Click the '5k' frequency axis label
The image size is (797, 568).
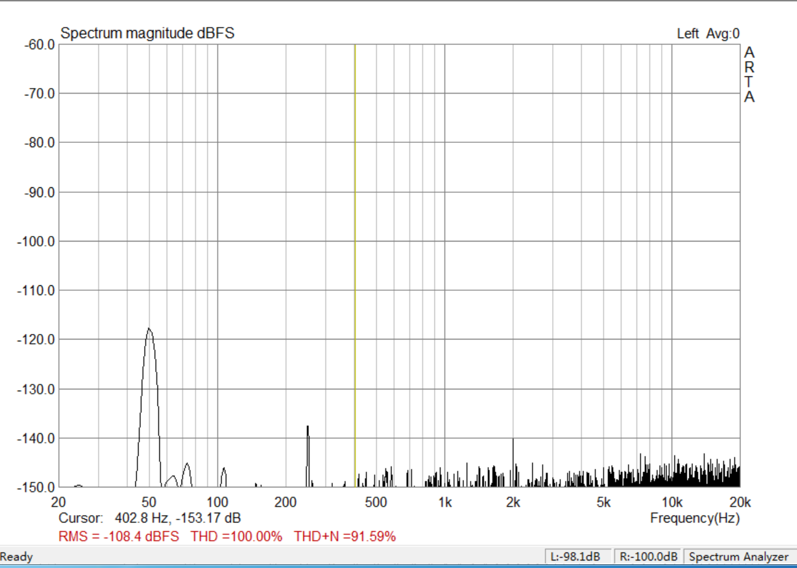pyautogui.click(x=604, y=502)
